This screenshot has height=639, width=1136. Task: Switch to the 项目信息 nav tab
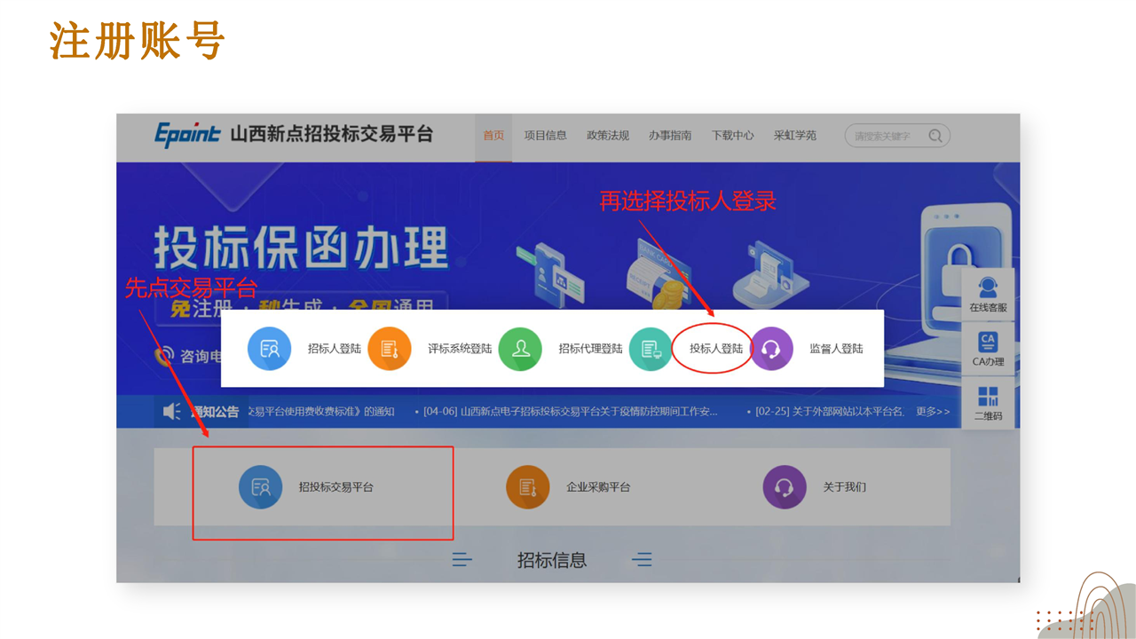pyautogui.click(x=545, y=136)
